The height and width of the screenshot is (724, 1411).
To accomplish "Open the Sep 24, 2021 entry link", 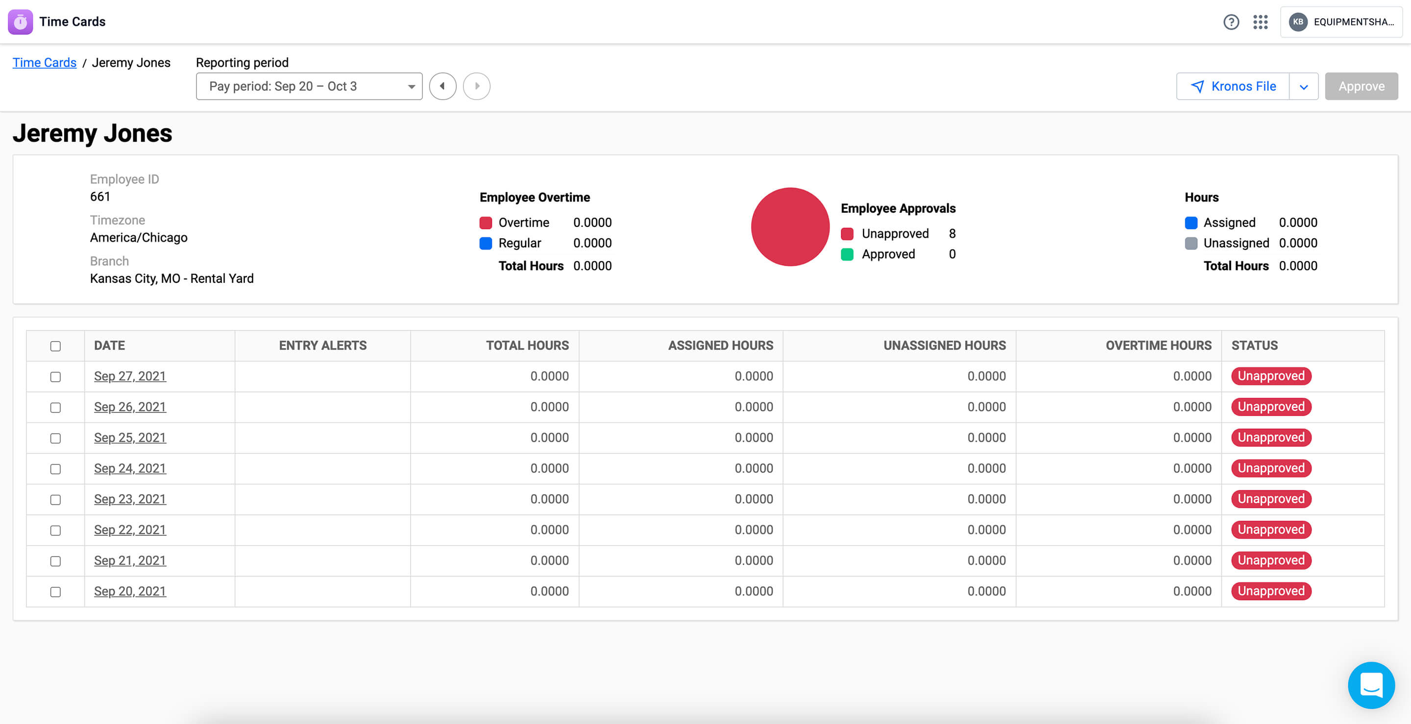I will (130, 468).
